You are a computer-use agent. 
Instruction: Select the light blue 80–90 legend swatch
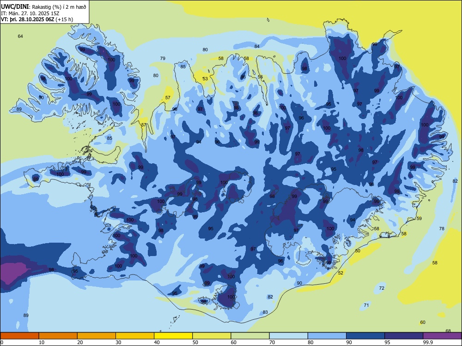(x=327, y=336)
